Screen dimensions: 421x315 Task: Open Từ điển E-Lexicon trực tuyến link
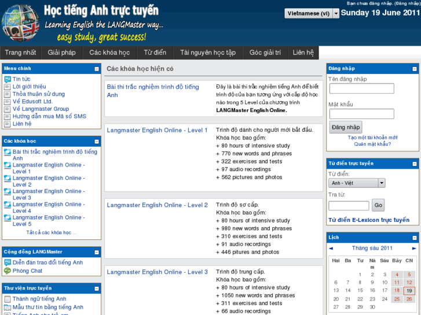pyautogui.click(x=369, y=220)
